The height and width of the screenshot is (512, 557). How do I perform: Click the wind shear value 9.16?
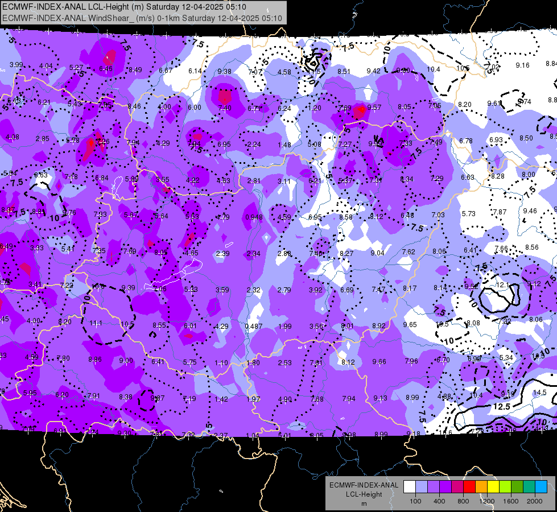[522, 65]
